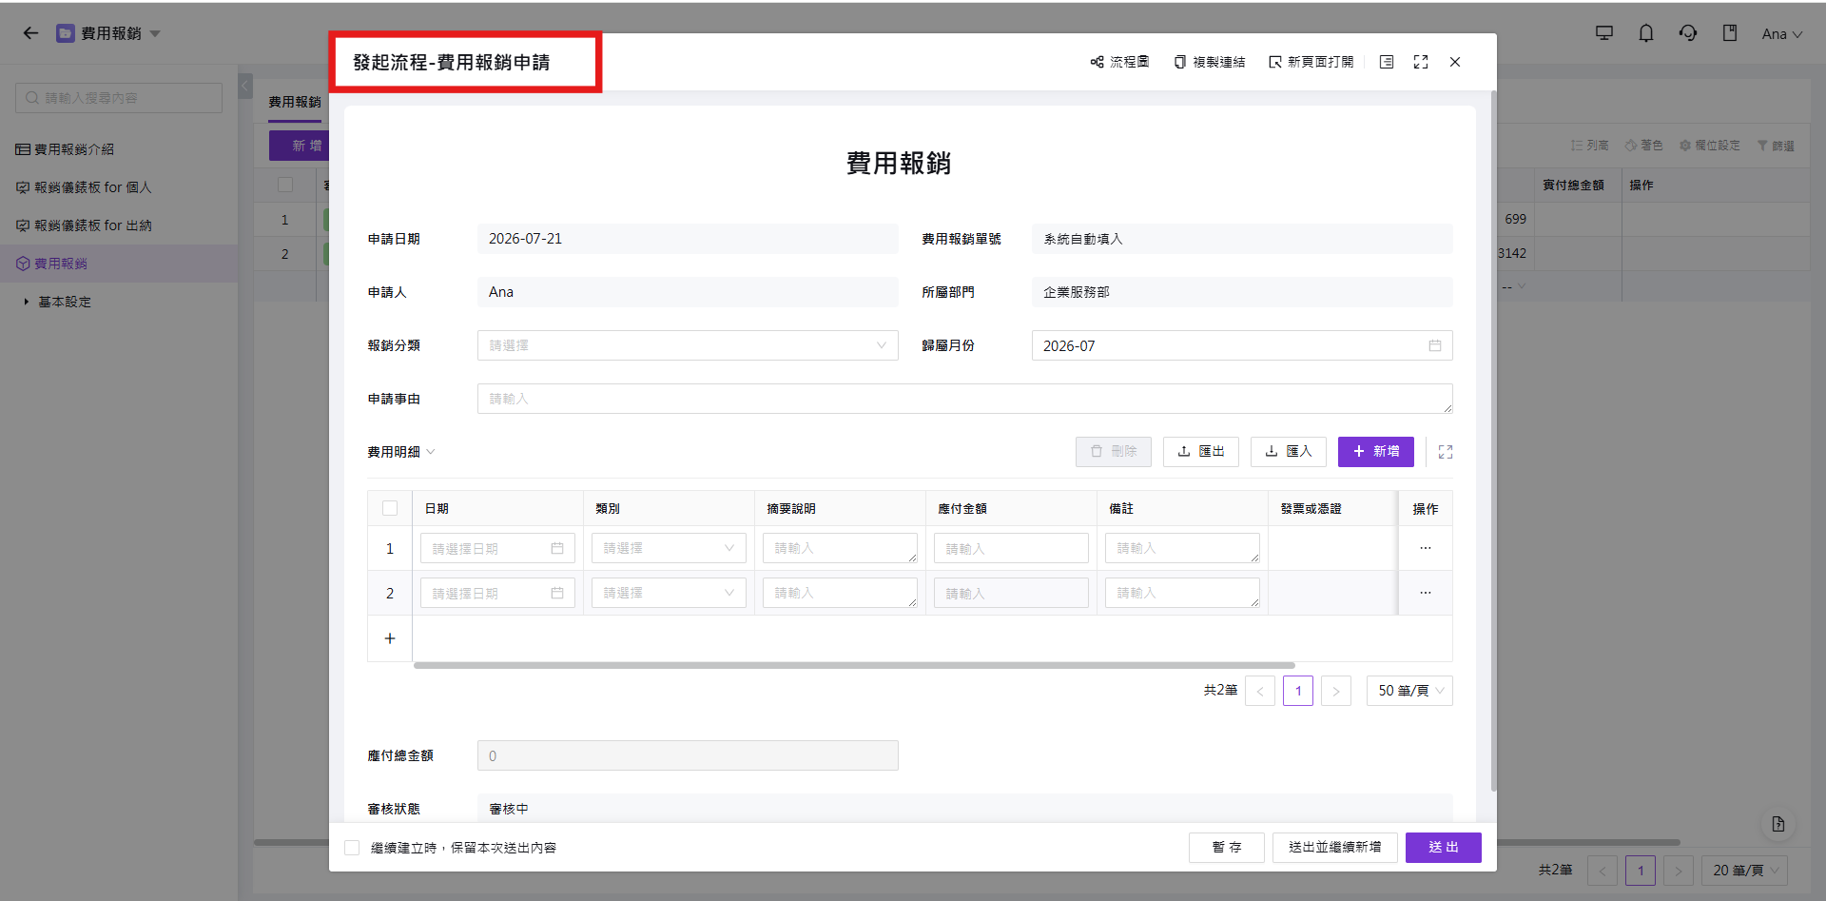Open 列高 row height setting
1826x901 pixels.
coord(1590,146)
